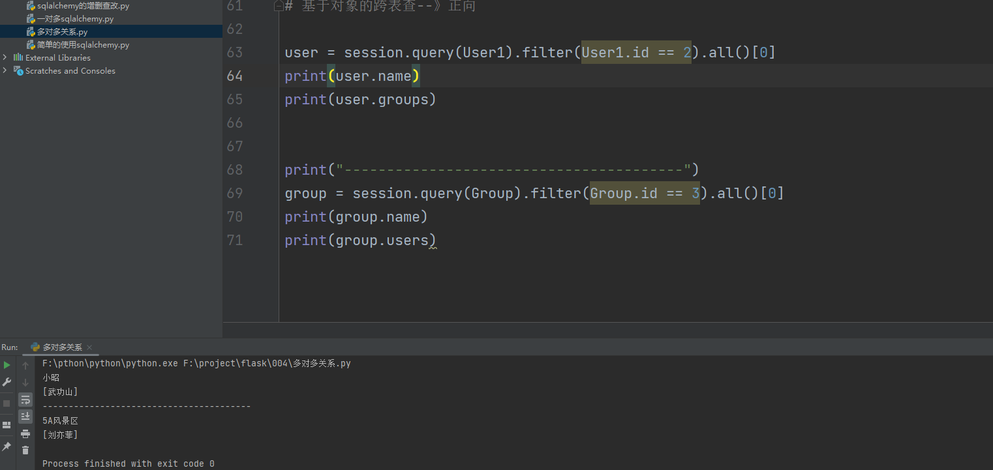The height and width of the screenshot is (470, 993).
Task: Close the 多对多关系 run tab
Action: [89, 347]
